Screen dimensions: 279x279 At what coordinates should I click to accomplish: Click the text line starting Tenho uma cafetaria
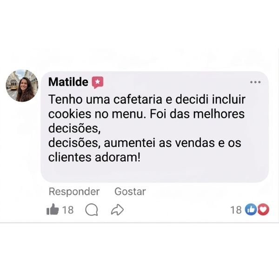(147, 100)
